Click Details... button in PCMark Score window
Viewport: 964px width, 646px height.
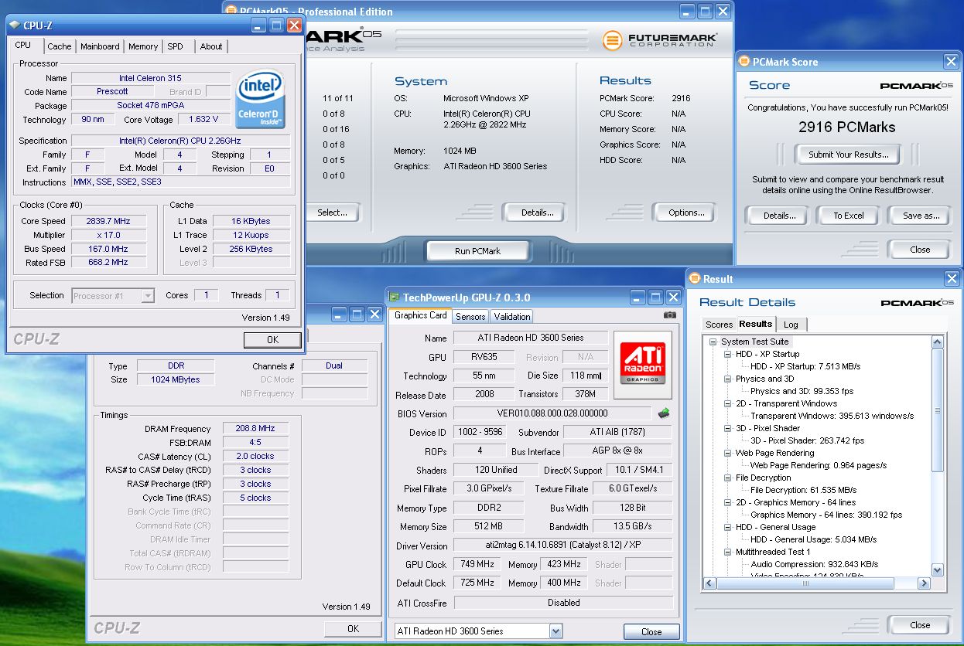(x=779, y=216)
